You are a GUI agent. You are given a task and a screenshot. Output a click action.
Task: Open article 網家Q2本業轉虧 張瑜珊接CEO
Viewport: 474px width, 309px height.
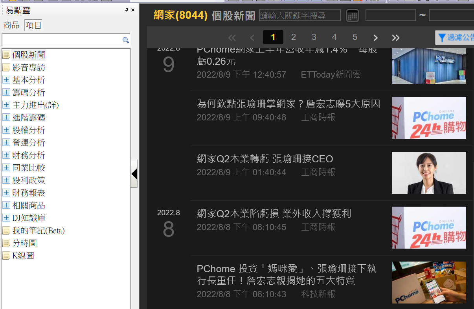(265, 159)
